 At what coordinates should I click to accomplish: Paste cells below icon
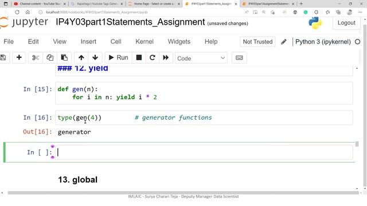click(64, 58)
